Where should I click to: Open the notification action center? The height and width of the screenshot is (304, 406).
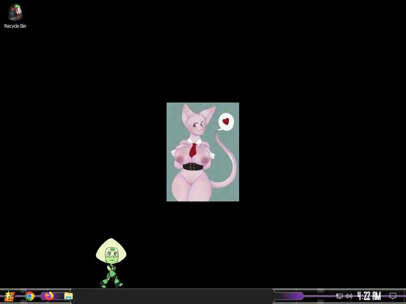[393, 296]
